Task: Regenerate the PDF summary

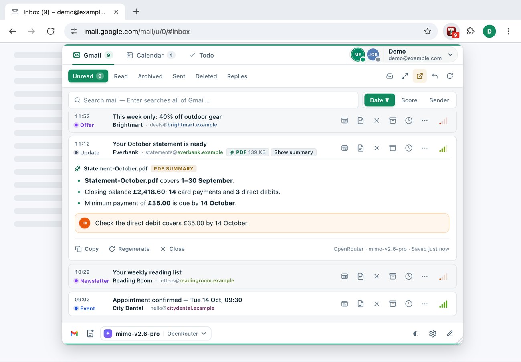Action: pyautogui.click(x=129, y=249)
